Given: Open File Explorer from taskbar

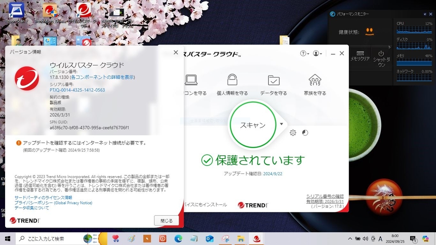Looking at the screenshot, I should (241, 238).
